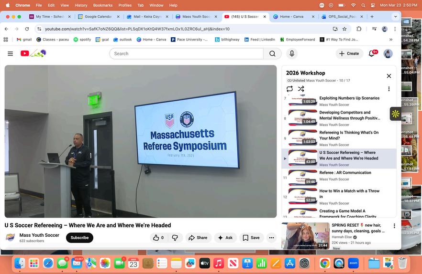Open Finder from the dock

[x=20, y=263]
